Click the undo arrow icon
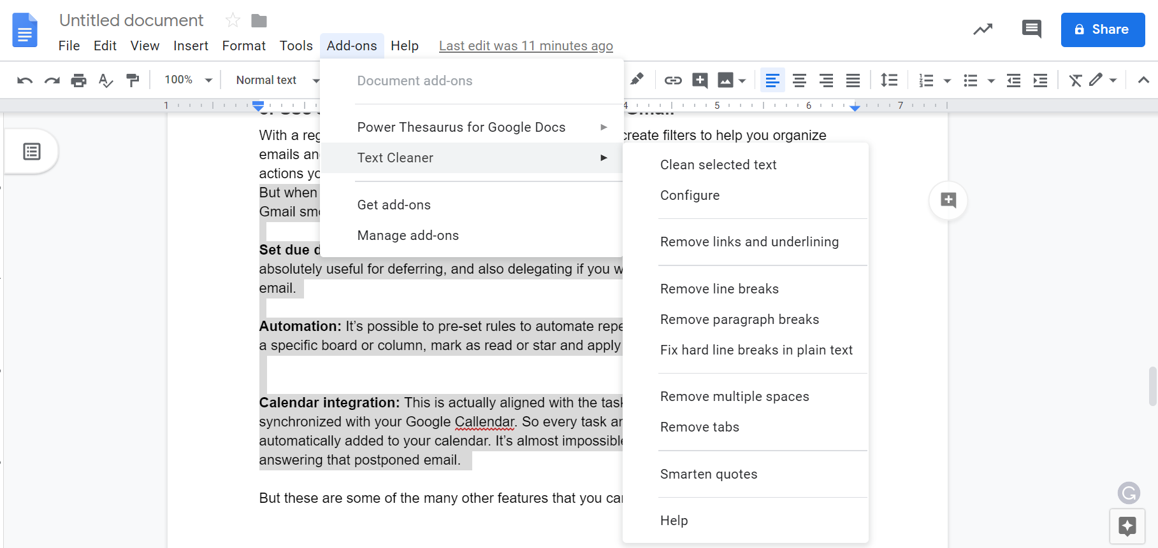The image size is (1158, 548). (x=25, y=80)
